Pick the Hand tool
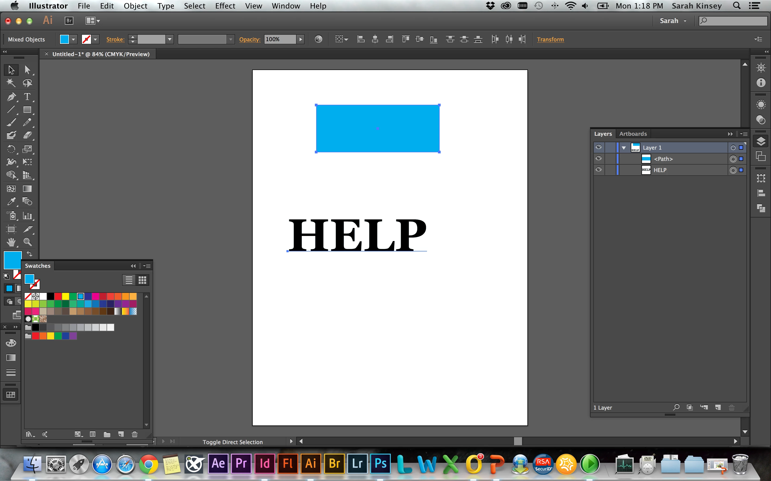771x481 pixels. tap(11, 242)
